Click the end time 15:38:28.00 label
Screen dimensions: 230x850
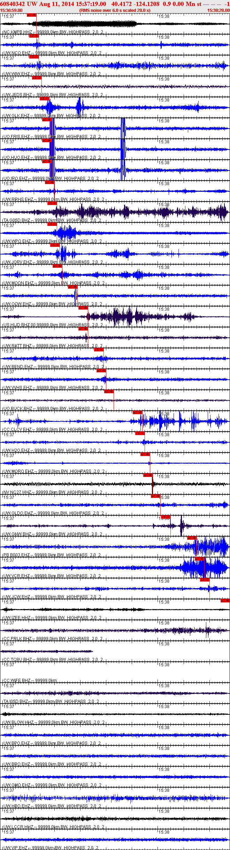point(219,10)
